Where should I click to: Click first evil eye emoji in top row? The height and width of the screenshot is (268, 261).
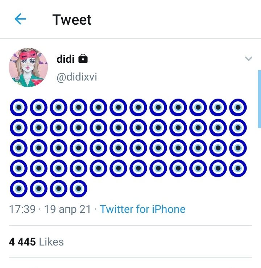tap(18, 108)
